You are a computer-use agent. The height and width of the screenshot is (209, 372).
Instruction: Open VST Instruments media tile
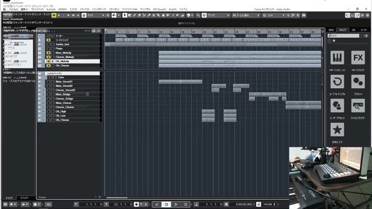tap(337, 57)
